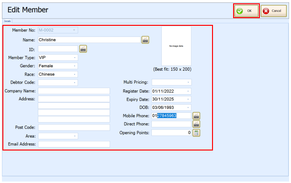Click the Mobile Phone number field
This screenshot has height=183, width=291.
171,116
